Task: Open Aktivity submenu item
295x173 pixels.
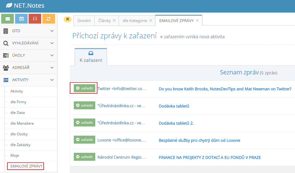Action: pos(17,91)
